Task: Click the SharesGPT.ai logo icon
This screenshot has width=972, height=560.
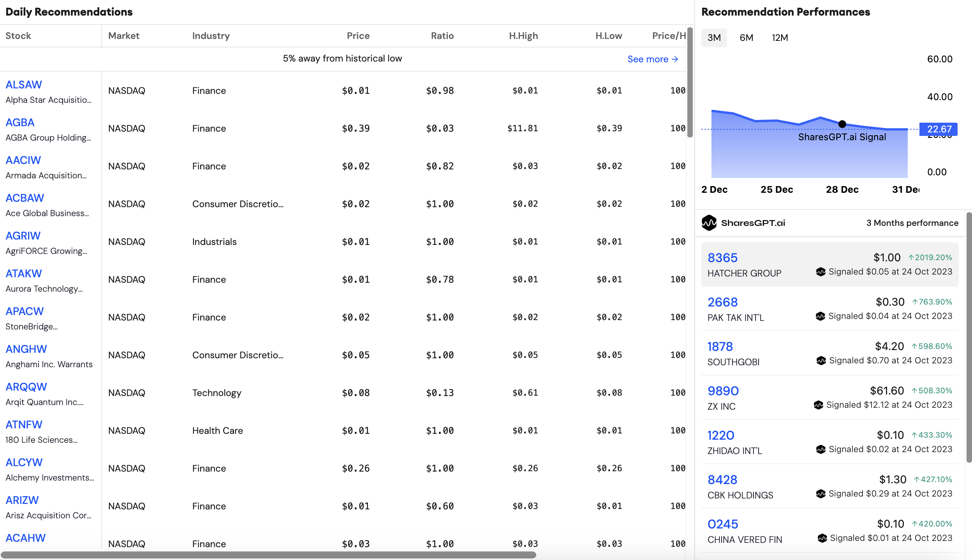Action: click(x=709, y=223)
